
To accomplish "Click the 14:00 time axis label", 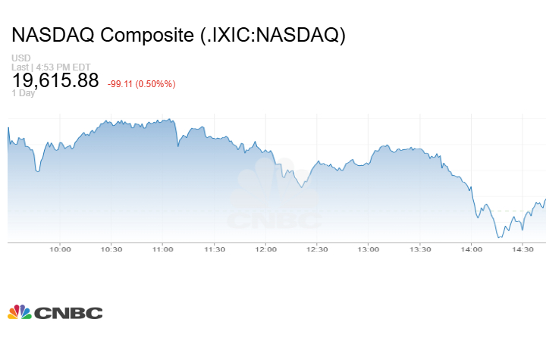I will pyautogui.click(x=472, y=249).
